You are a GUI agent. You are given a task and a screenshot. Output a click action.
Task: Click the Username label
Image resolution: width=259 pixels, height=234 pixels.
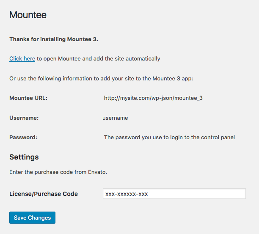tap(24, 118)
